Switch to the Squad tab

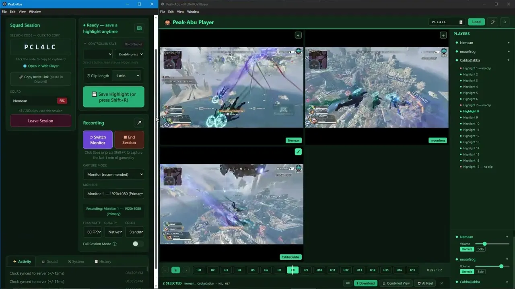click(49, 262)
